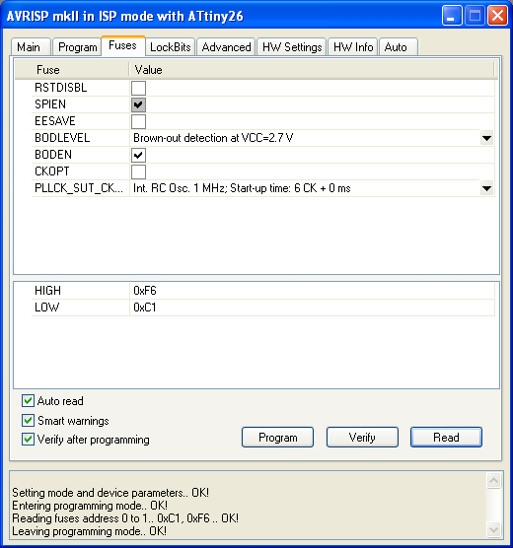Edit the LOW fuse value 0xC1
This screenshot has width=513, height=548.
click(145, 308)
